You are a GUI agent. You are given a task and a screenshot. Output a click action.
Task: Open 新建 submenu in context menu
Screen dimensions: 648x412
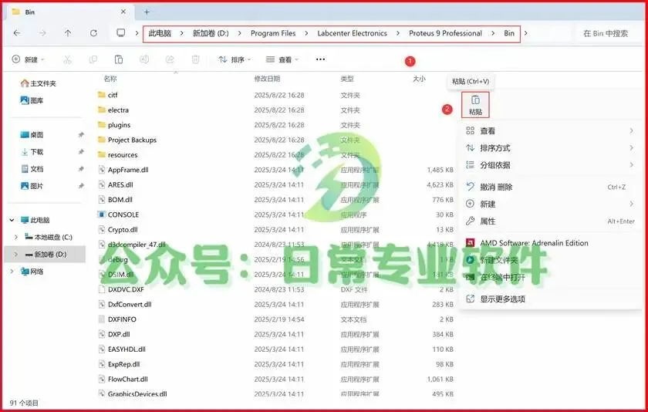(x=551, y=204)
